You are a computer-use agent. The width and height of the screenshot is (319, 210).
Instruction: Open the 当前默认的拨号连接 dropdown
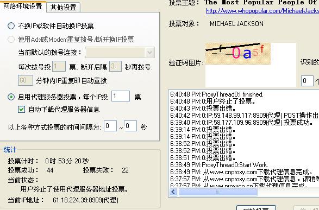pos(150,53)
